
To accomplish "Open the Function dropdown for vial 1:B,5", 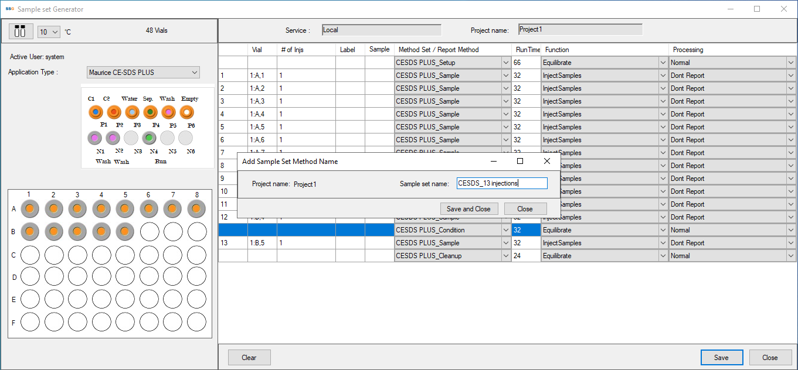I will (x=663, y=243).
